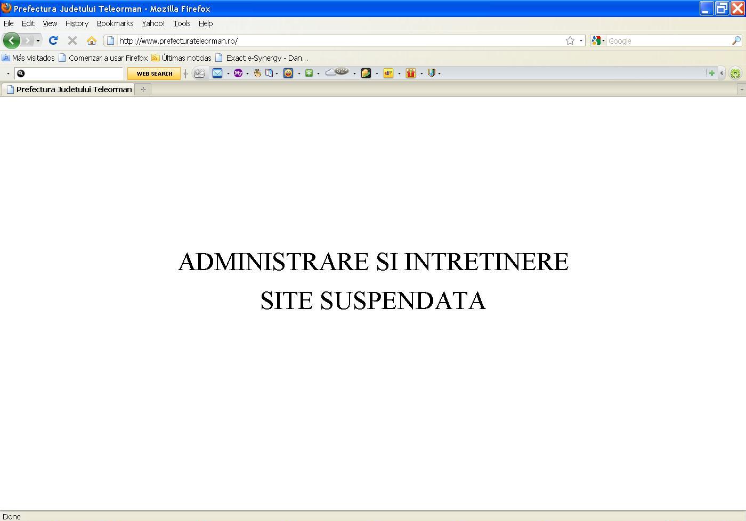Viewport: 746px width, 521px height.
Task: Expand the Mail icon dropdown arrow
Action: pos(228,74)
